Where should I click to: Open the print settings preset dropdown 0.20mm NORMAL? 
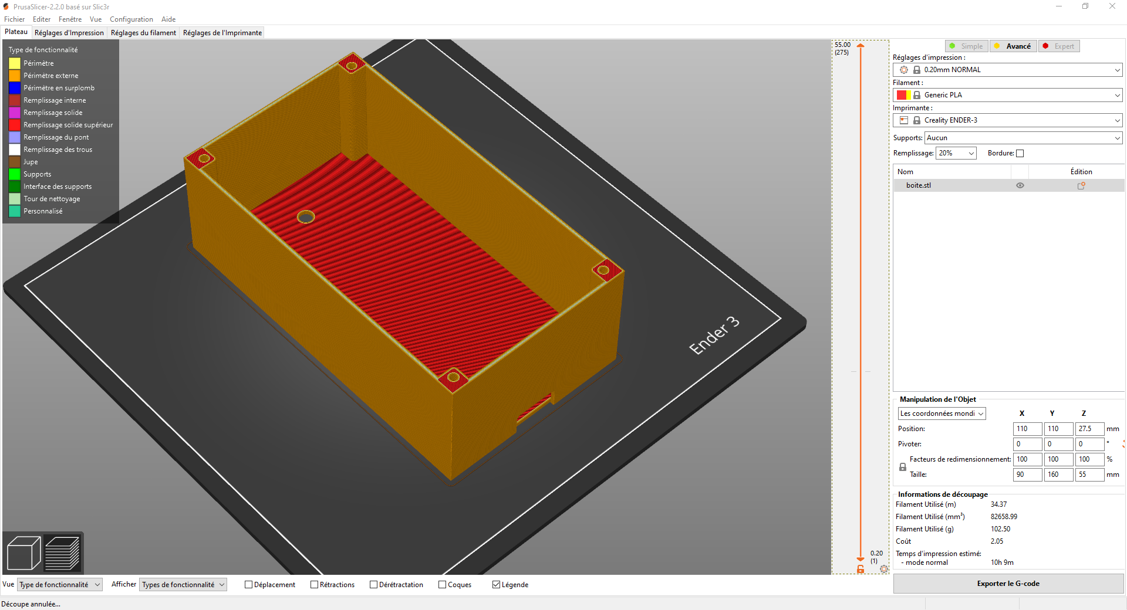[x=1008, y=70]
